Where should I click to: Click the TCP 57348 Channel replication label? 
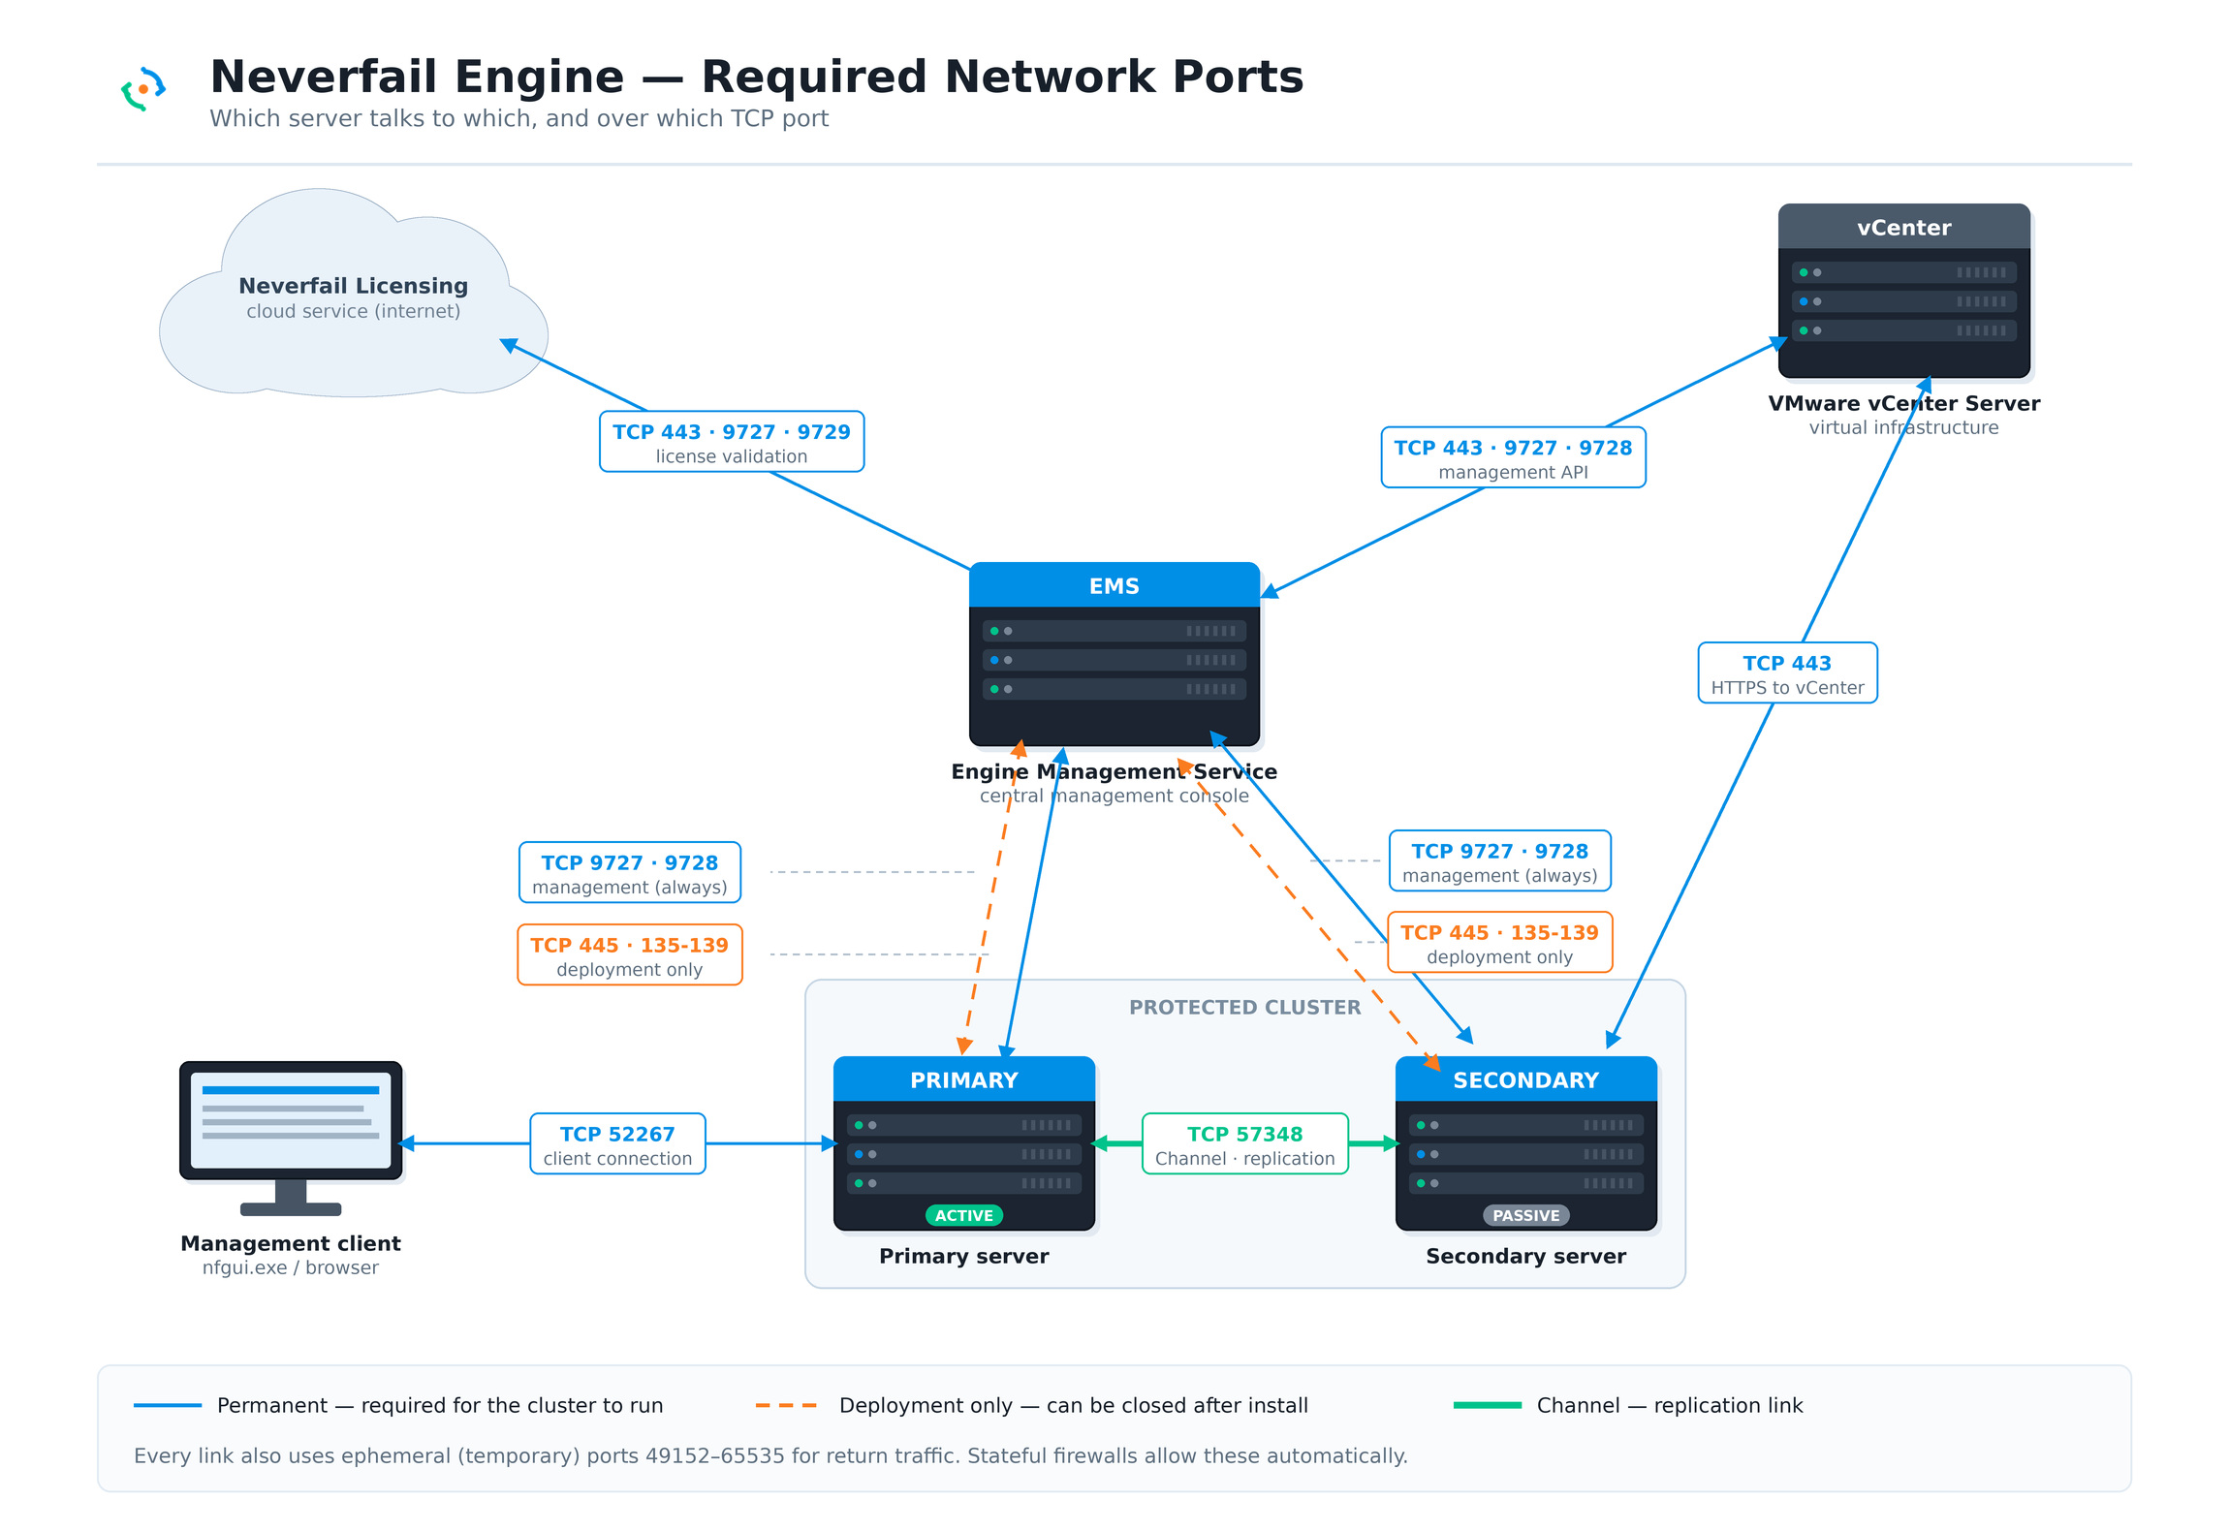[x=1245, y=1143]
